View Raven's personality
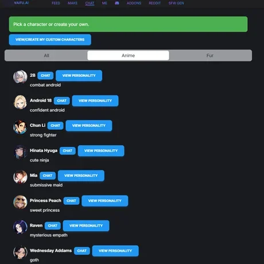This screenshot has width=264, height=264. click(x=86, y=226)
